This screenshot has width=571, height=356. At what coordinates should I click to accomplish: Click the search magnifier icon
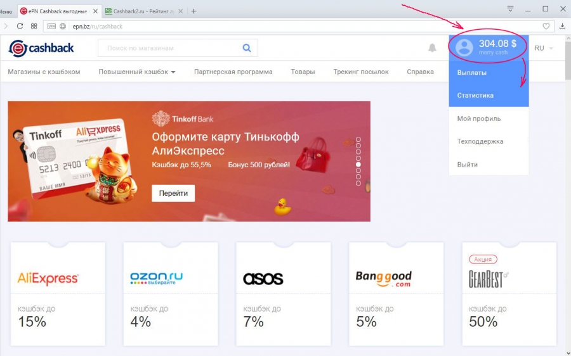coord(247,48)
